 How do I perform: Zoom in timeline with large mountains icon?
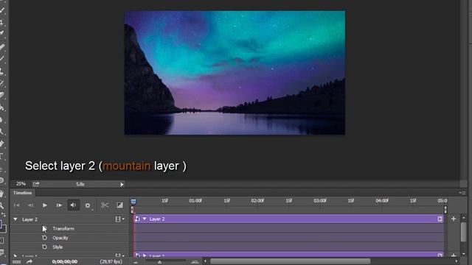pos(195,262)
